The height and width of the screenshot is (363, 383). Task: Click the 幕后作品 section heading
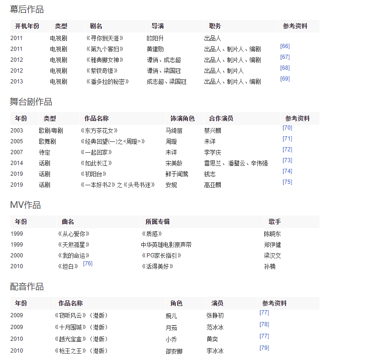click(x=27, y=9)
